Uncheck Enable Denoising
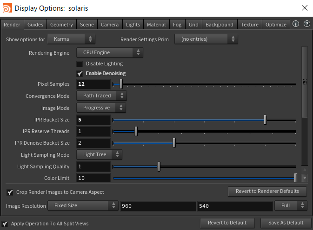The image size is (313, 230). tap(80, 74)
